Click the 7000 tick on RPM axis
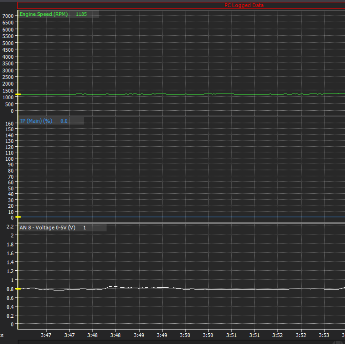Viewport: 345px width, 344px height. pyautogui.click(x=8, y=16)
